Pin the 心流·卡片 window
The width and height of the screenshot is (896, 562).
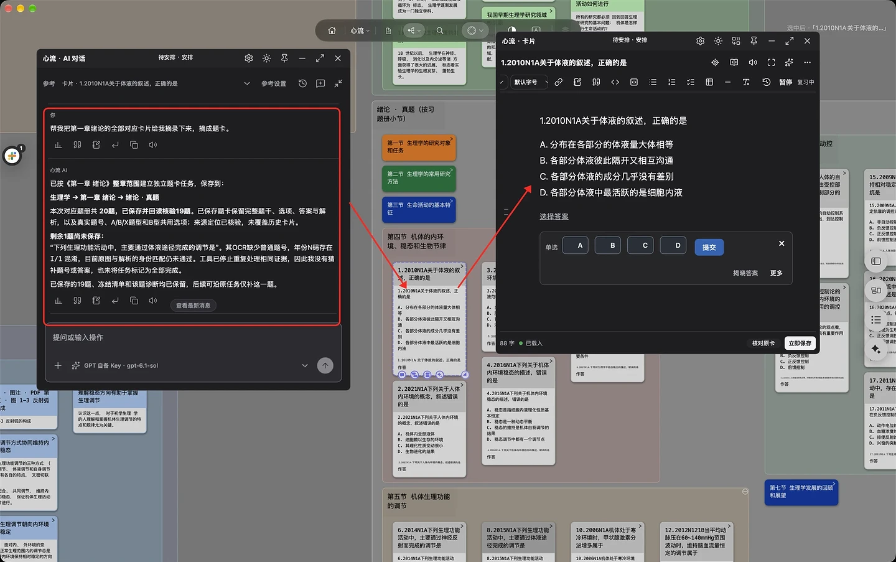coord(754,40)
